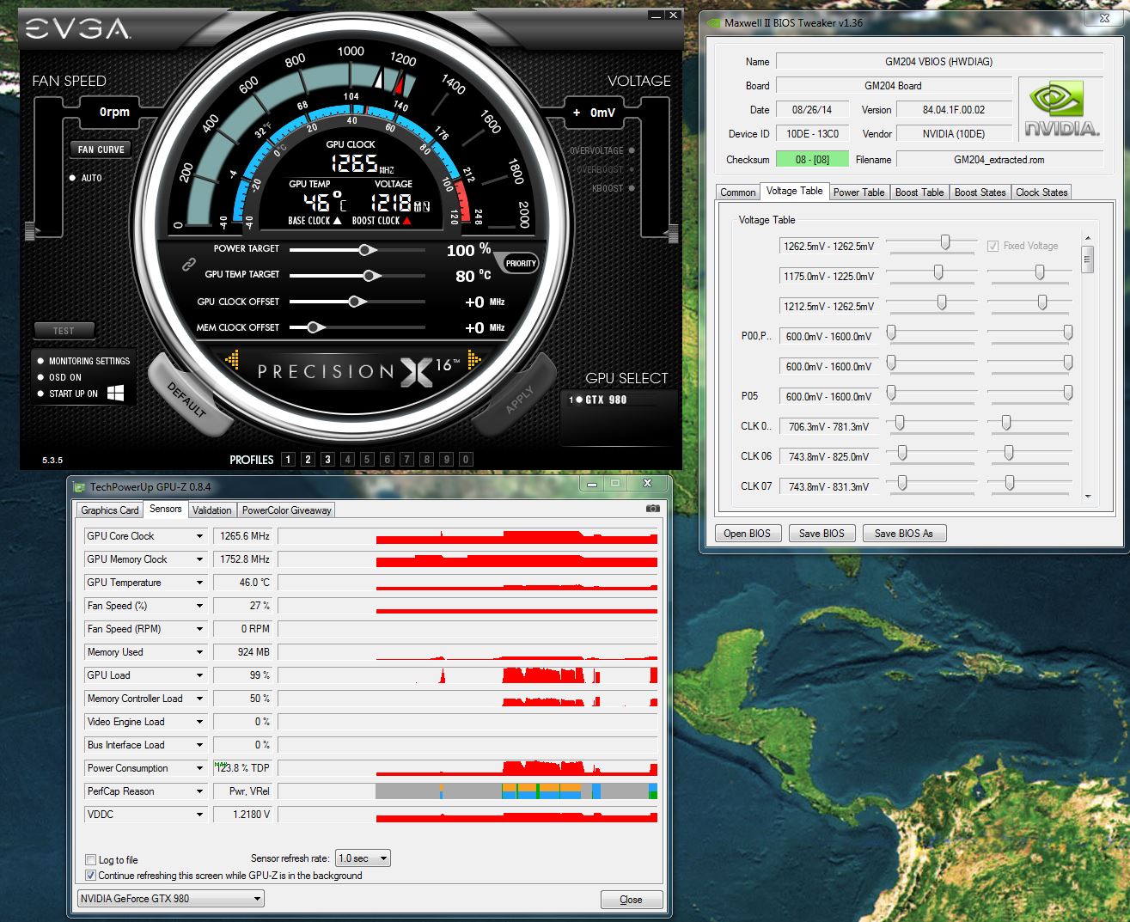Switch to Boost States tab
The width and height of the screenshot is (1130, 922).
pyautogui.click(x=980, y=192)
